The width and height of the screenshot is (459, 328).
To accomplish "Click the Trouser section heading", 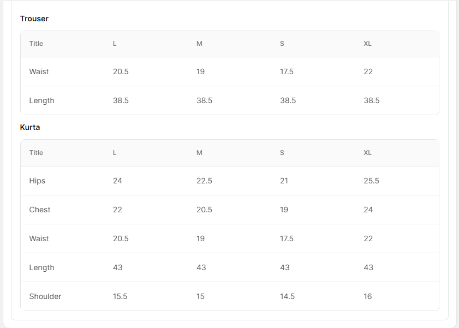I will 34,19.
